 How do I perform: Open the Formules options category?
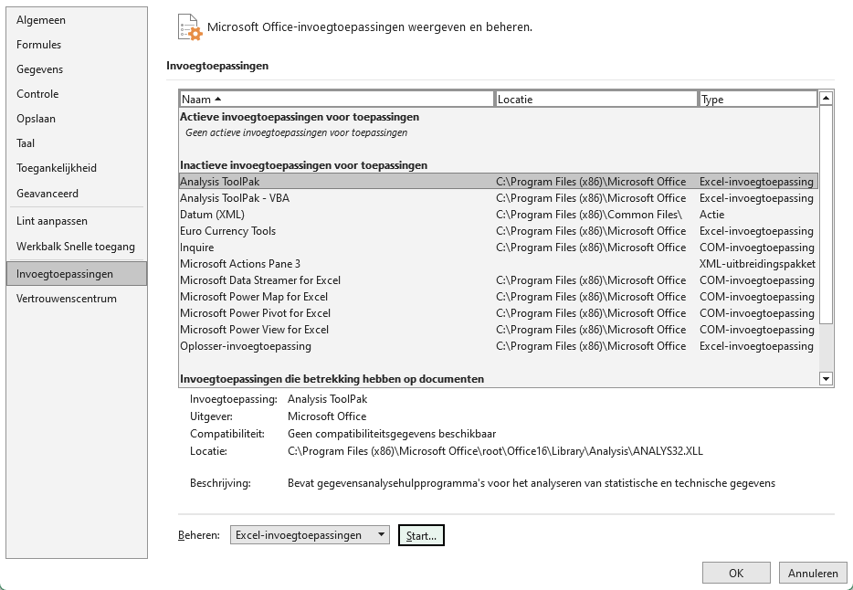pos(76,45)
